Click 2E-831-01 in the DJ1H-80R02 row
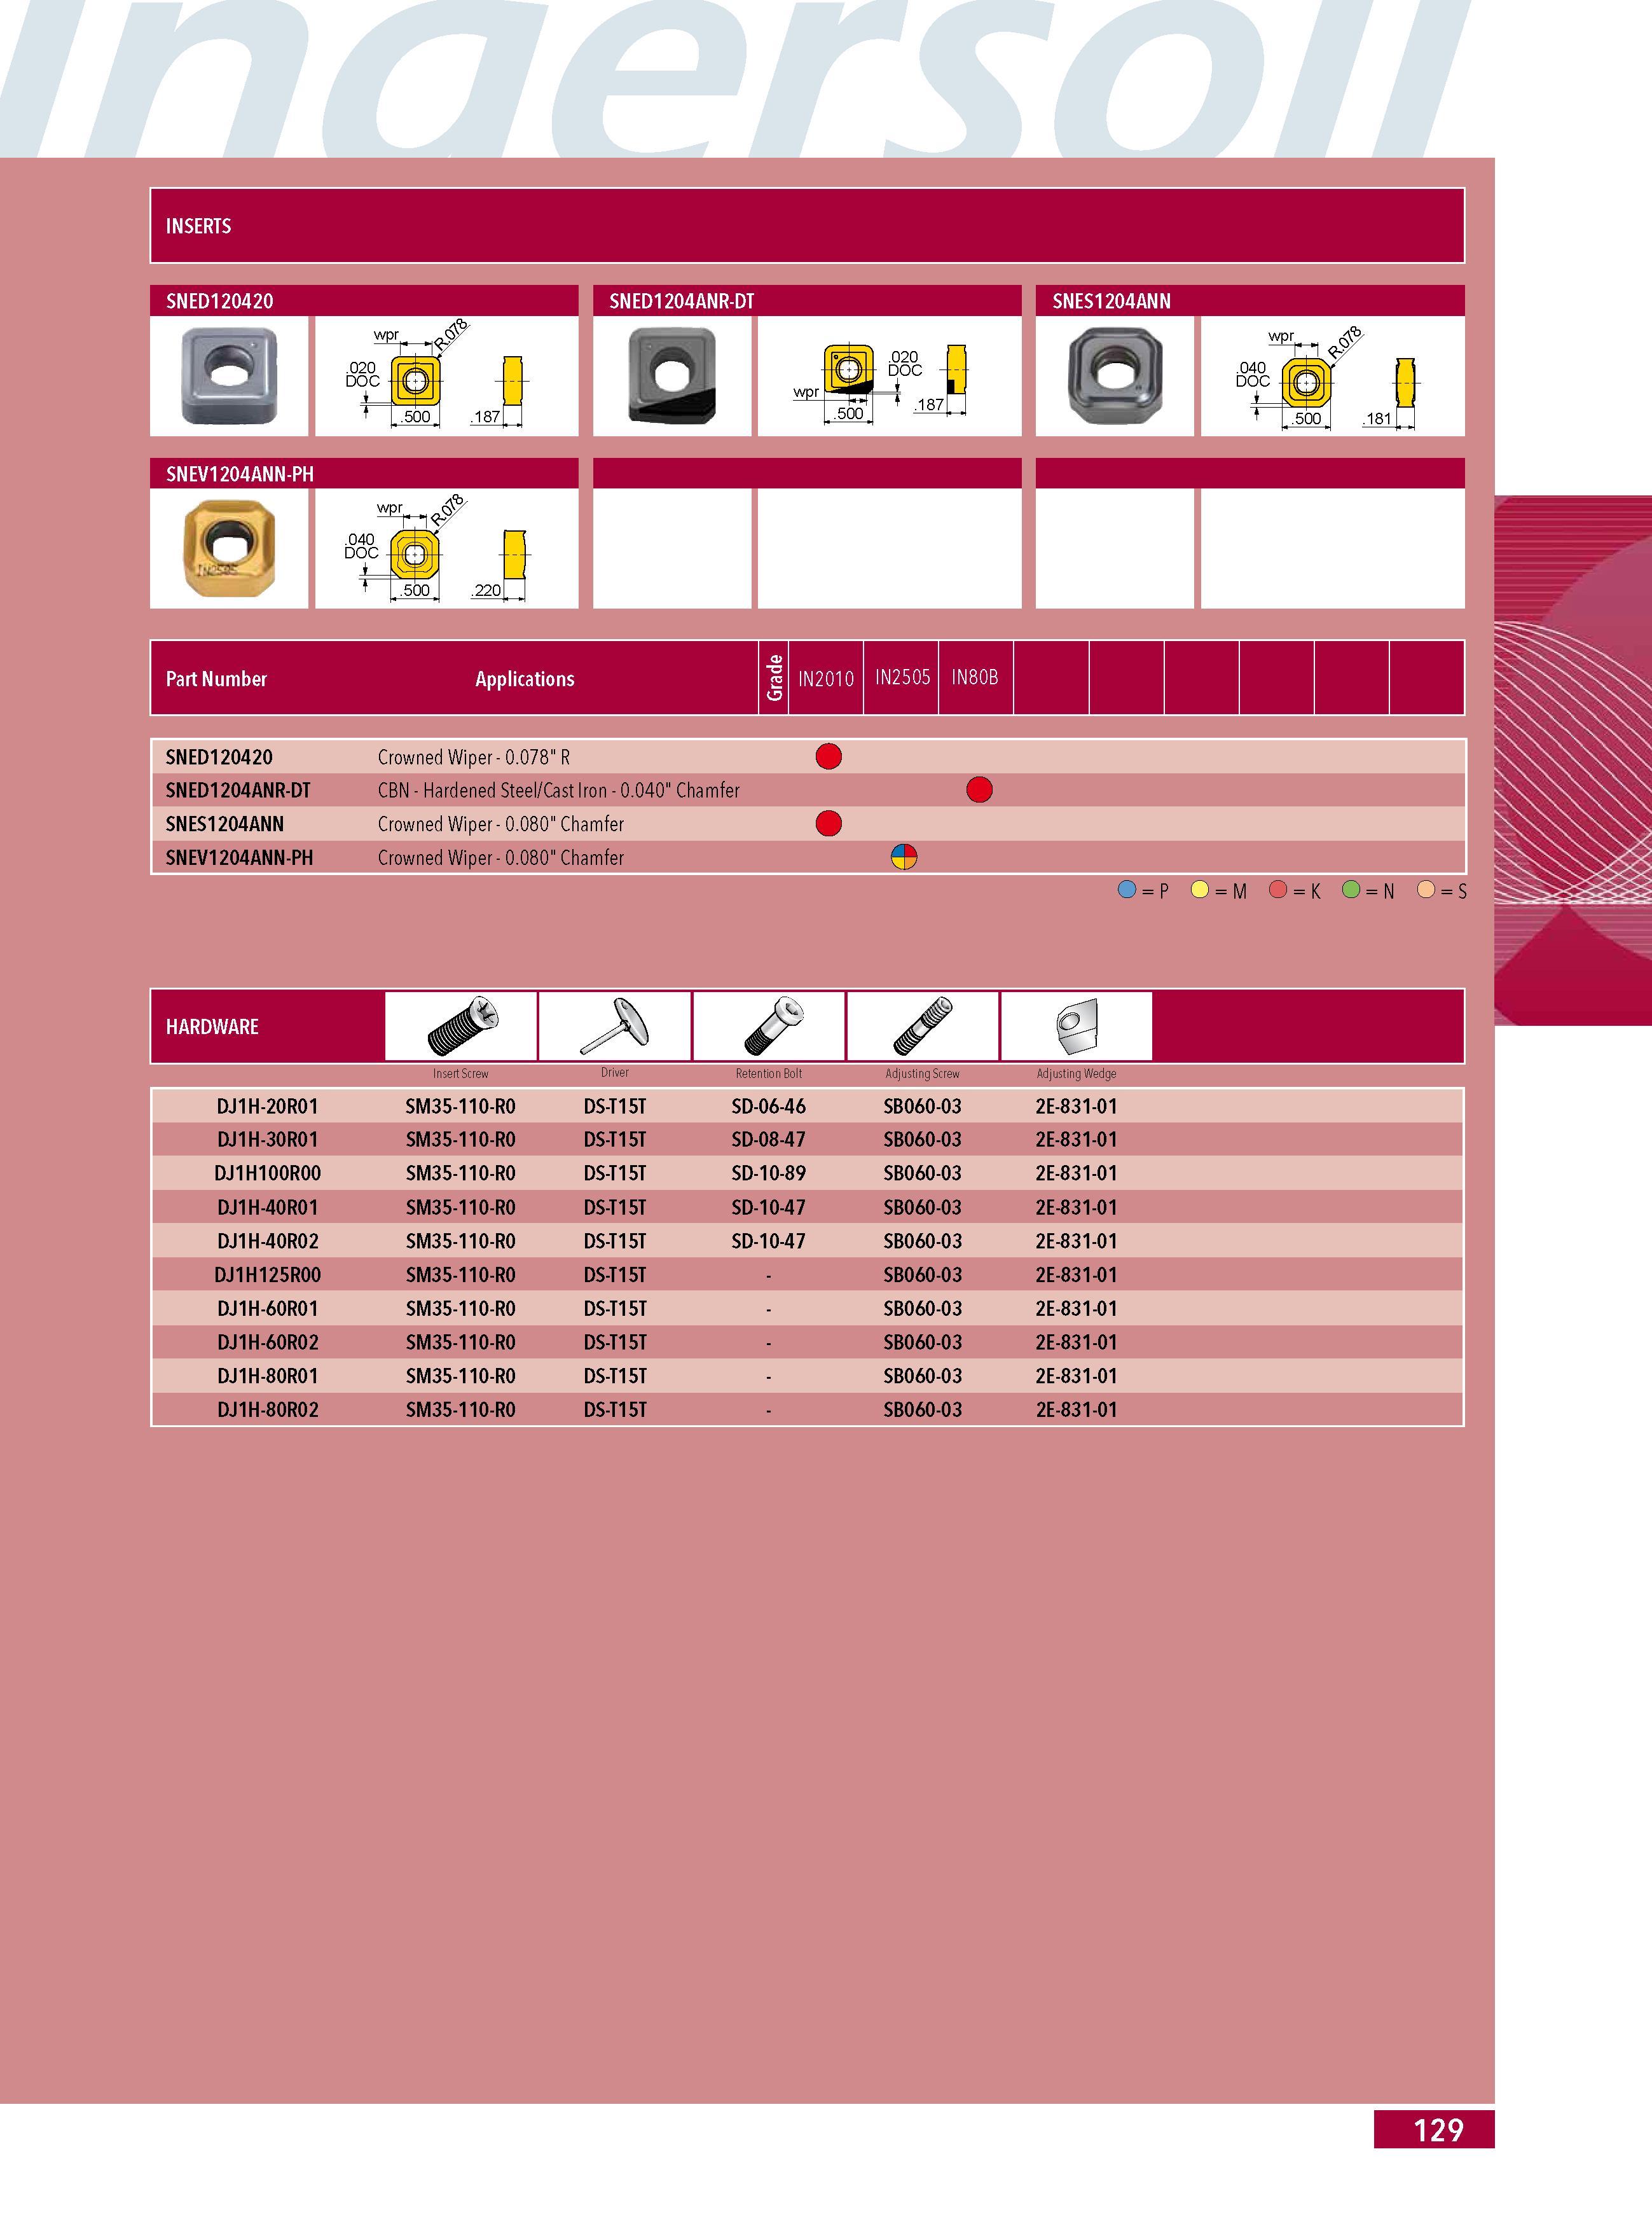This screenshot has width=1652, height=2231. (1076, 1410)
